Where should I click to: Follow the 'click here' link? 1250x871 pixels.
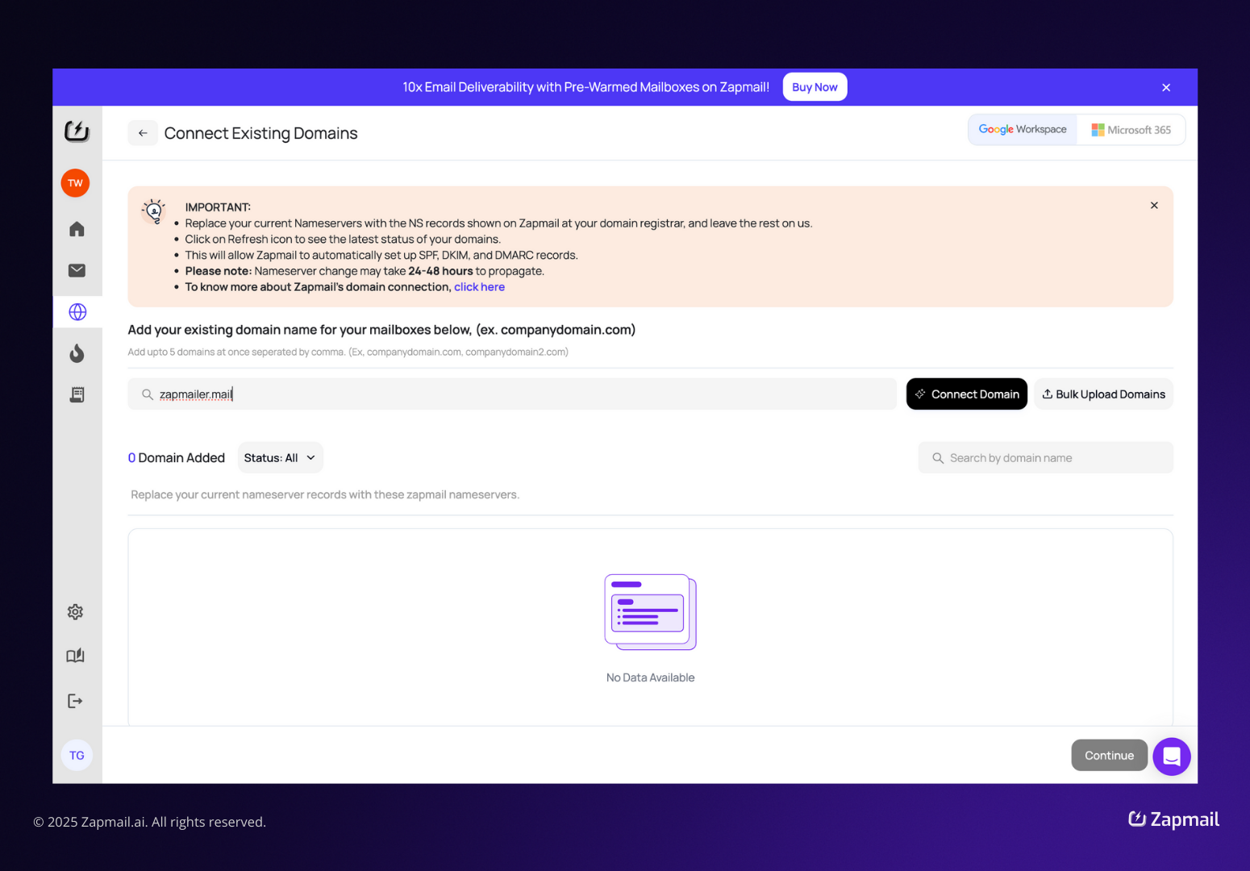[x=479, y=287]
